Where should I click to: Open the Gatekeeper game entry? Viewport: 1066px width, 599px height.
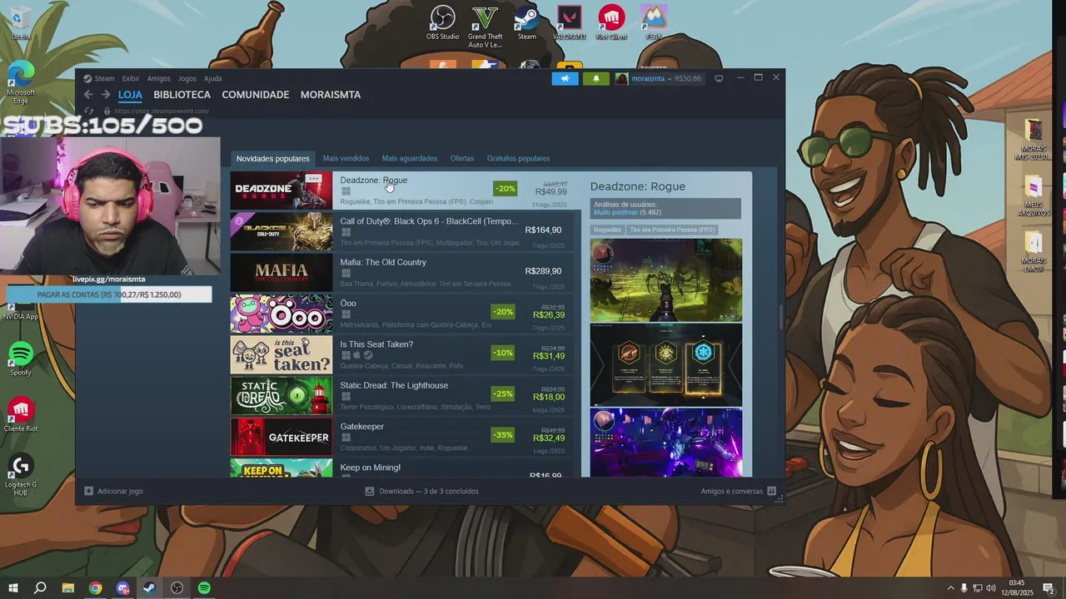(x=403, y=437)
